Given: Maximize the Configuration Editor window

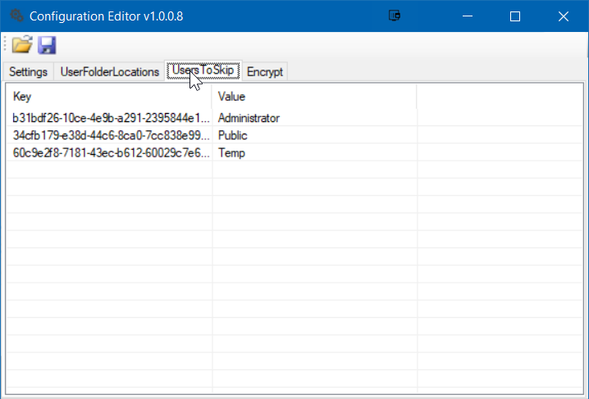Looking at the screenshot, I should click(515, 16).
